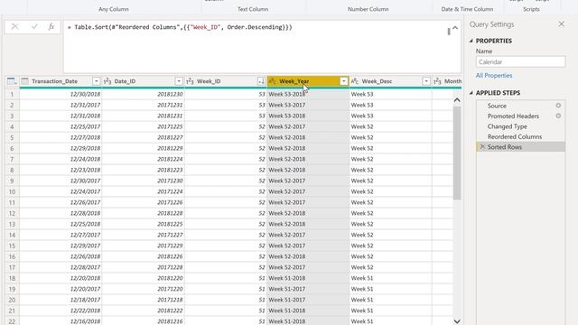Click the 12/30/2018 Transaction_Date cell
The width and height of the screenshot is (578, 325).
click(x=61, y=94)
